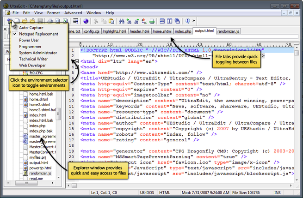The width and height of the screenshot is (303, 198).
Task: Click the Tile Vertical windows icon
Action: point(170,21)
